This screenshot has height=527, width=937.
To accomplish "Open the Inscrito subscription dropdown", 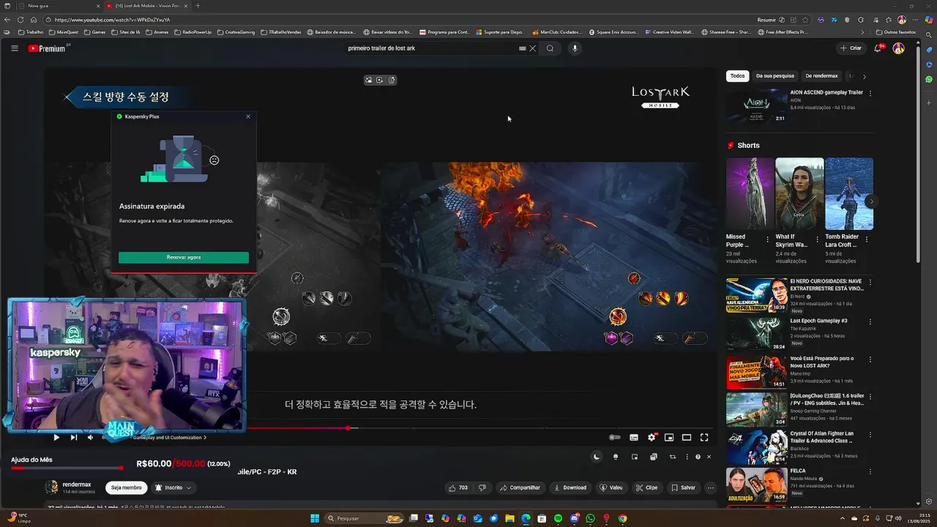I will point(173,487).
